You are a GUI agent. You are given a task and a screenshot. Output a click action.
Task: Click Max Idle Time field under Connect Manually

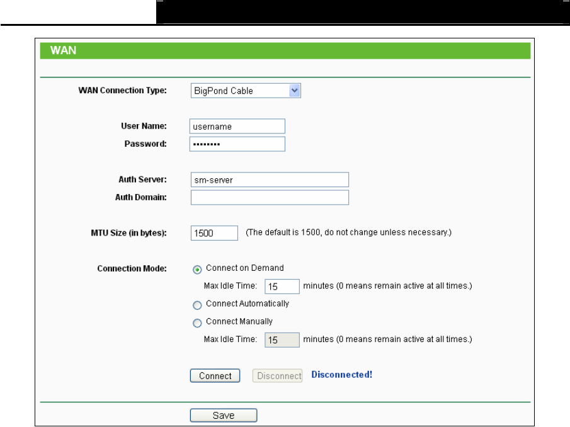pyautogui.click(x=282, y=340)
